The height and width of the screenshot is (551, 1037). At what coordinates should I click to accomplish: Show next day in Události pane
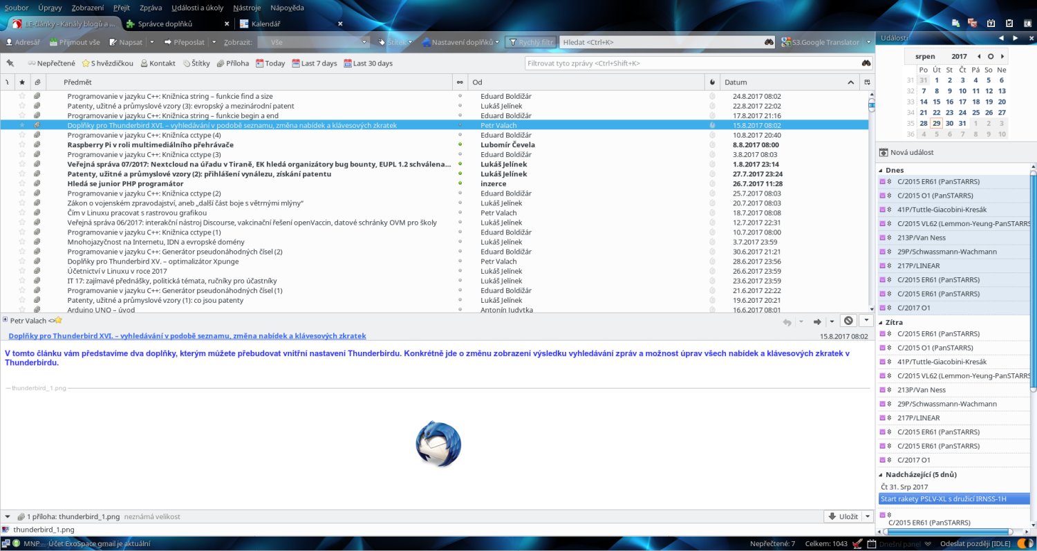click(x=1015, y=37)
